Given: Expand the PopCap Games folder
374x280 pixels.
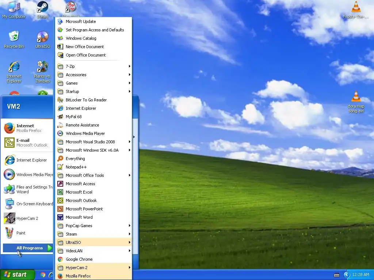Looking at the screenshot, I should 93,226.
